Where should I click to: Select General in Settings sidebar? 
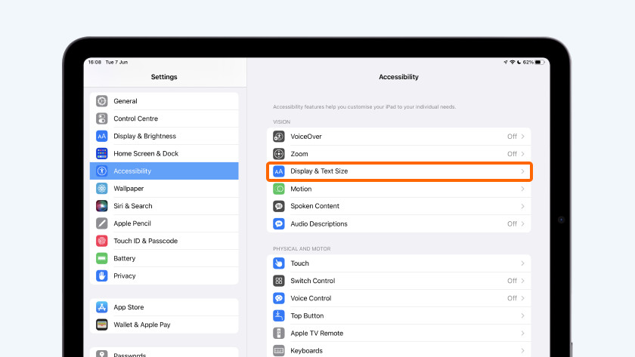click(x=125, y=101)
